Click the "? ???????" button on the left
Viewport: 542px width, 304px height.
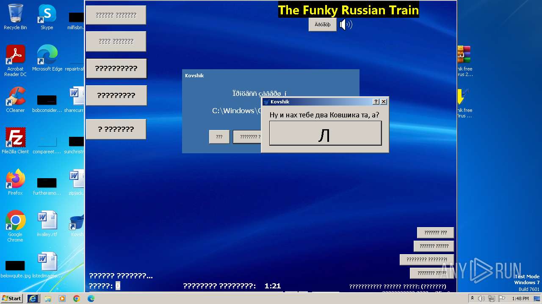click(x=116, y=129)
